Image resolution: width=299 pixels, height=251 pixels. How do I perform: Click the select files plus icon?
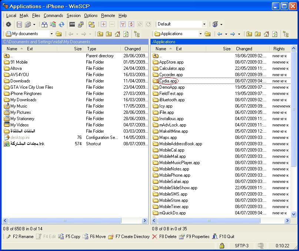[x=103, y=24]
